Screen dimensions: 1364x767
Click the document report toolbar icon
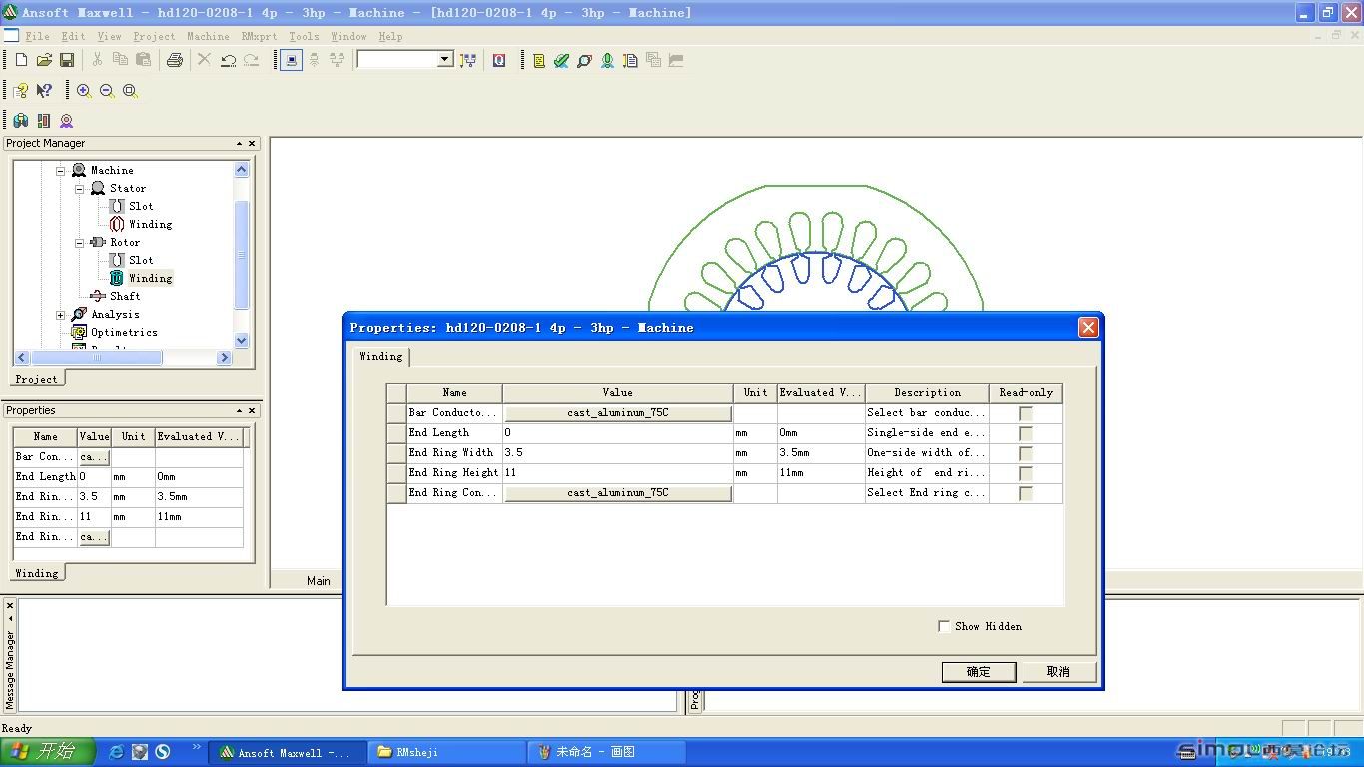tap(630, 60)
